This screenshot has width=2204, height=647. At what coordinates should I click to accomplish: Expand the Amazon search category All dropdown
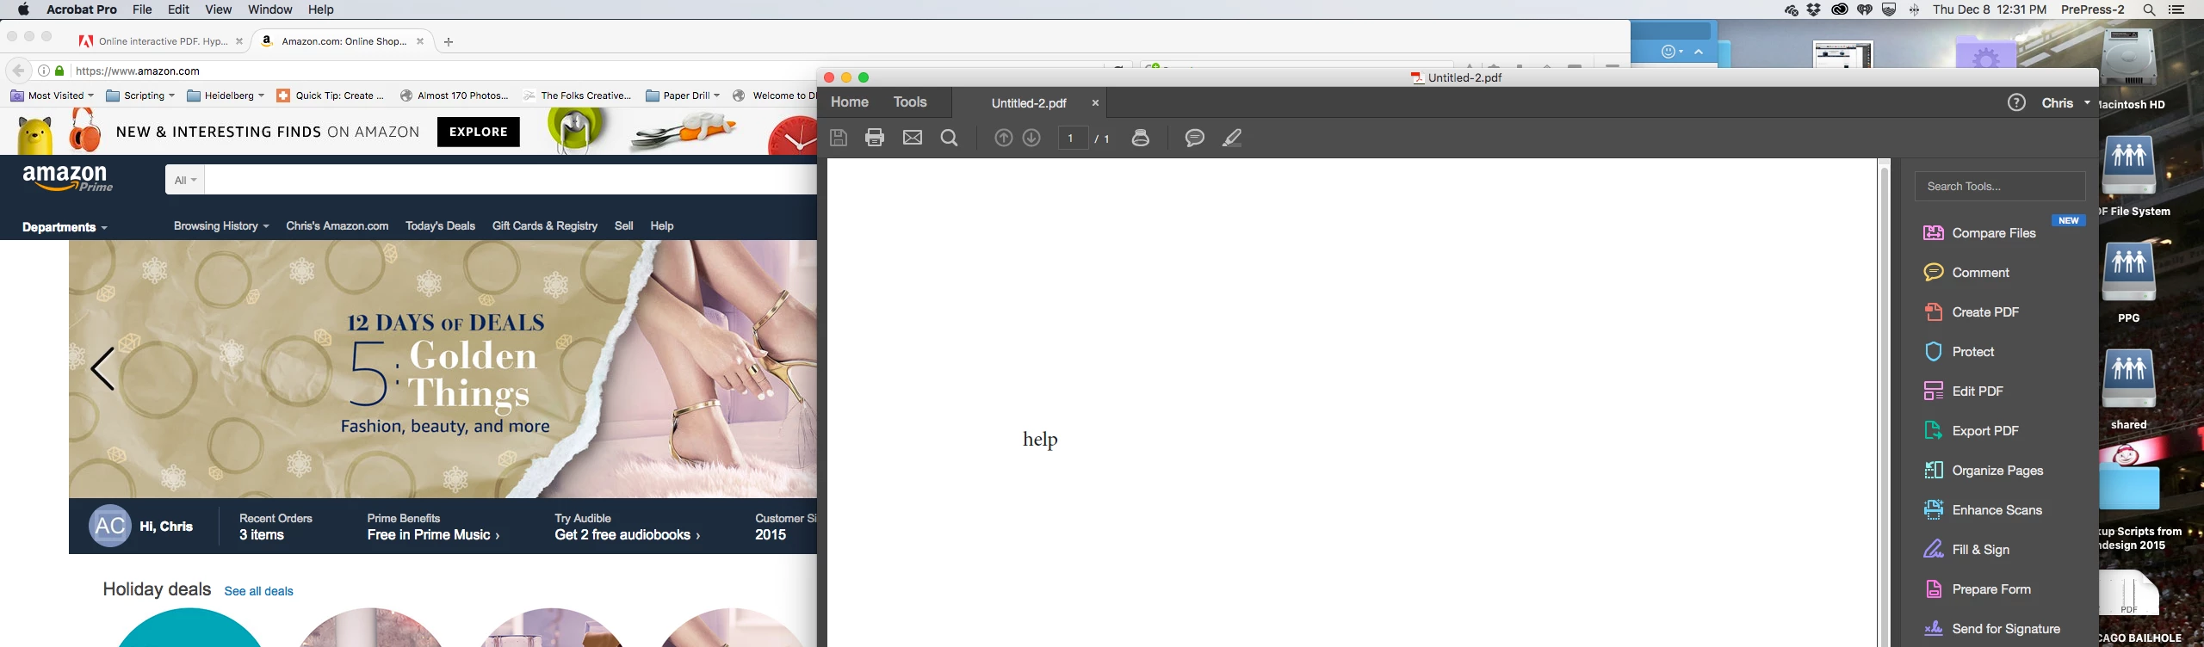click(x=185, y=180)
